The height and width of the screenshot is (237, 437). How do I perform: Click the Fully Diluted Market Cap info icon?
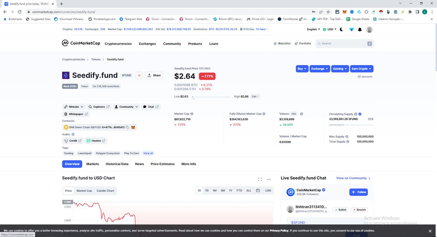(x=264, y=114)
